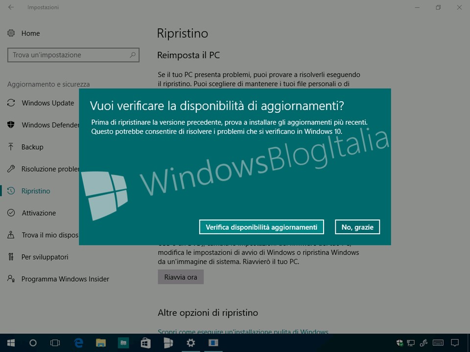
Task: Click the Ripristino page heading
Action: (x=183, y=33)
